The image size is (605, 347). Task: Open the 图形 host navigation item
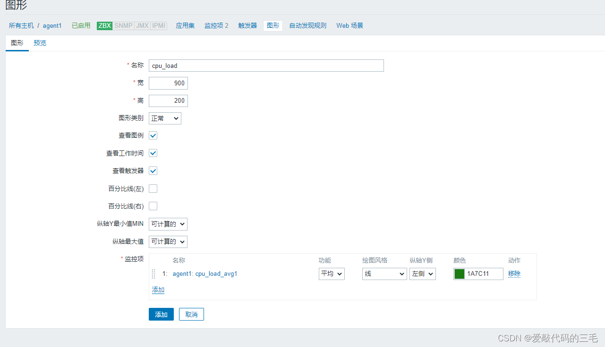click(273, 25)
